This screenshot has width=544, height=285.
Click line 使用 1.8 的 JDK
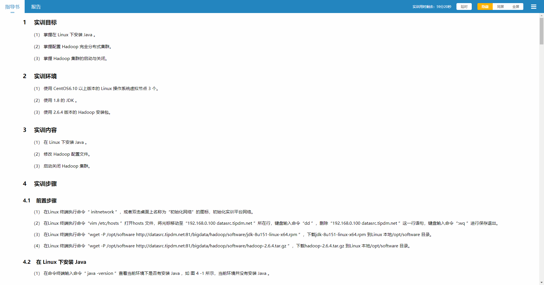56,100
